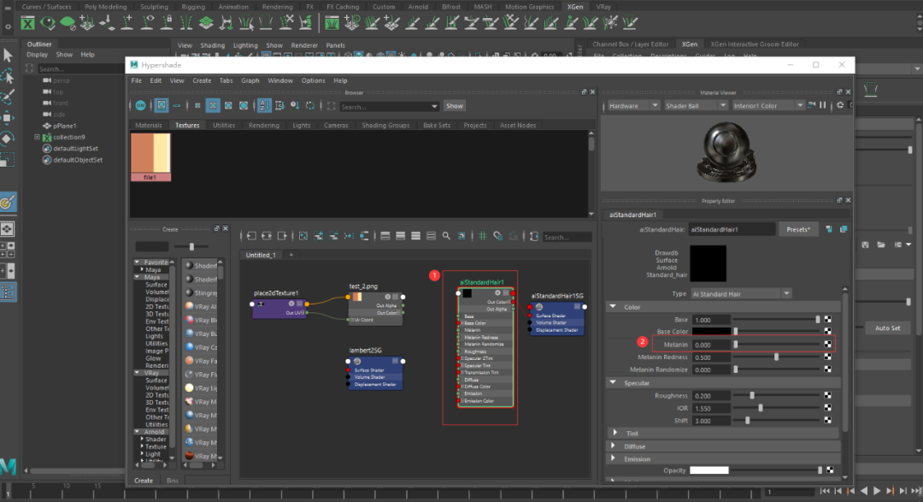Click the Show button in browser

[455, 106]
